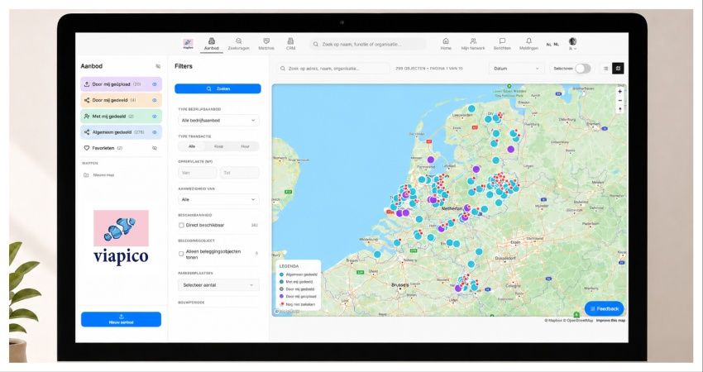Switch to list view icon
Image resolution: width=703 pixels, height=372 pixels.
click(605, 69)
